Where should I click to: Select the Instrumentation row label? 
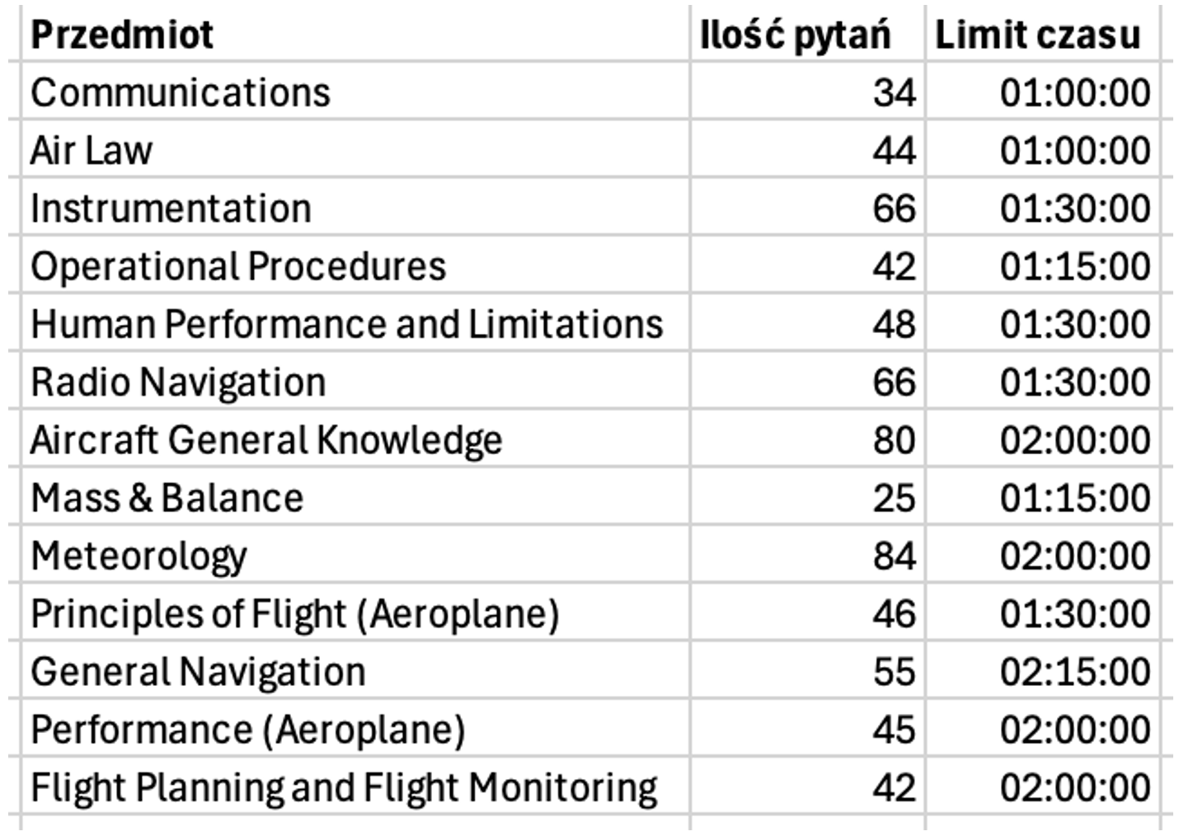pyautogui.click(x=355, y=206)
